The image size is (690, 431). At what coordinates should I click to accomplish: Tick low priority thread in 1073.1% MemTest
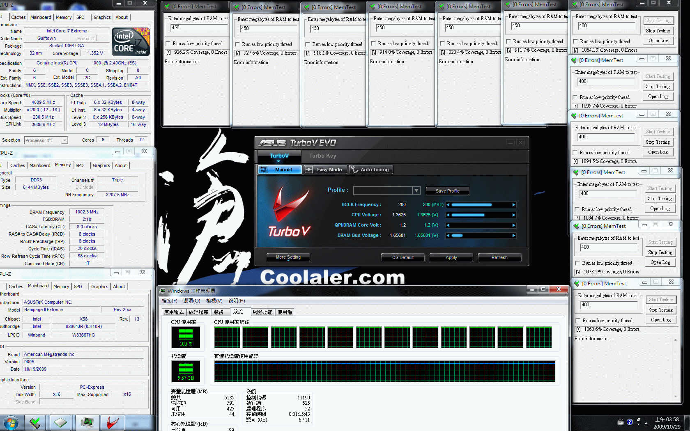coord(577,263)
